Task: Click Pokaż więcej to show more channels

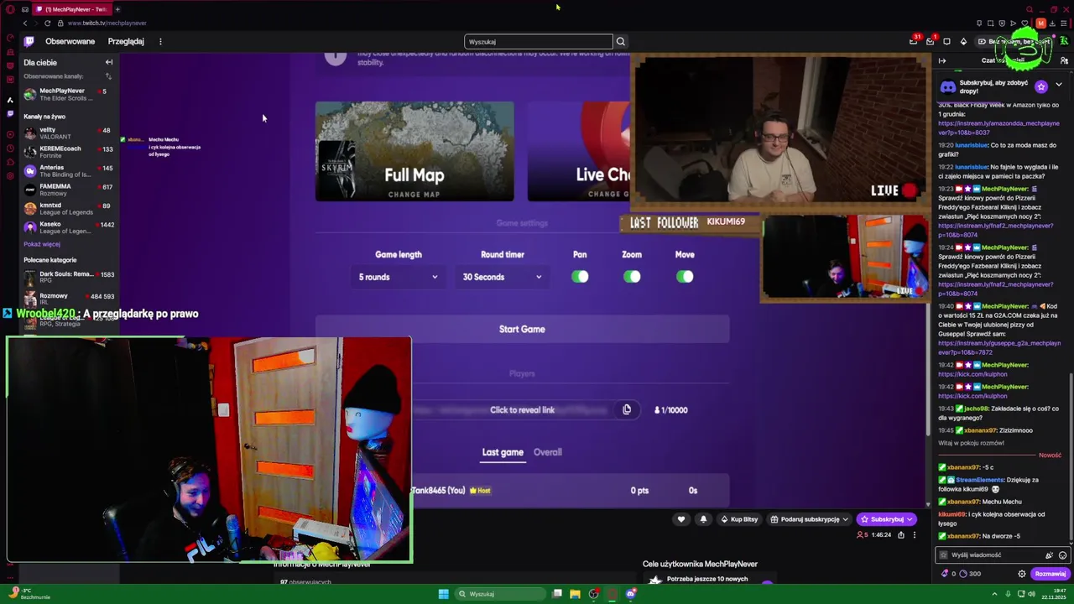Action: (42, 244)
